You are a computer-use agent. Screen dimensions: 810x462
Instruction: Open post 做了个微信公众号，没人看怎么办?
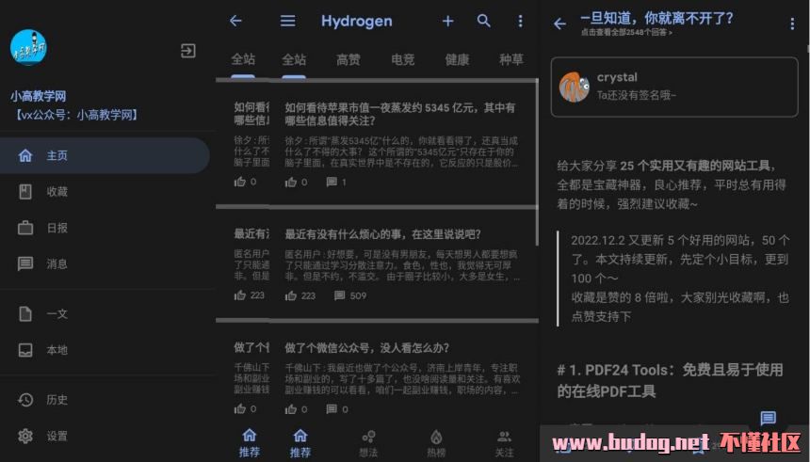(367, 348)
